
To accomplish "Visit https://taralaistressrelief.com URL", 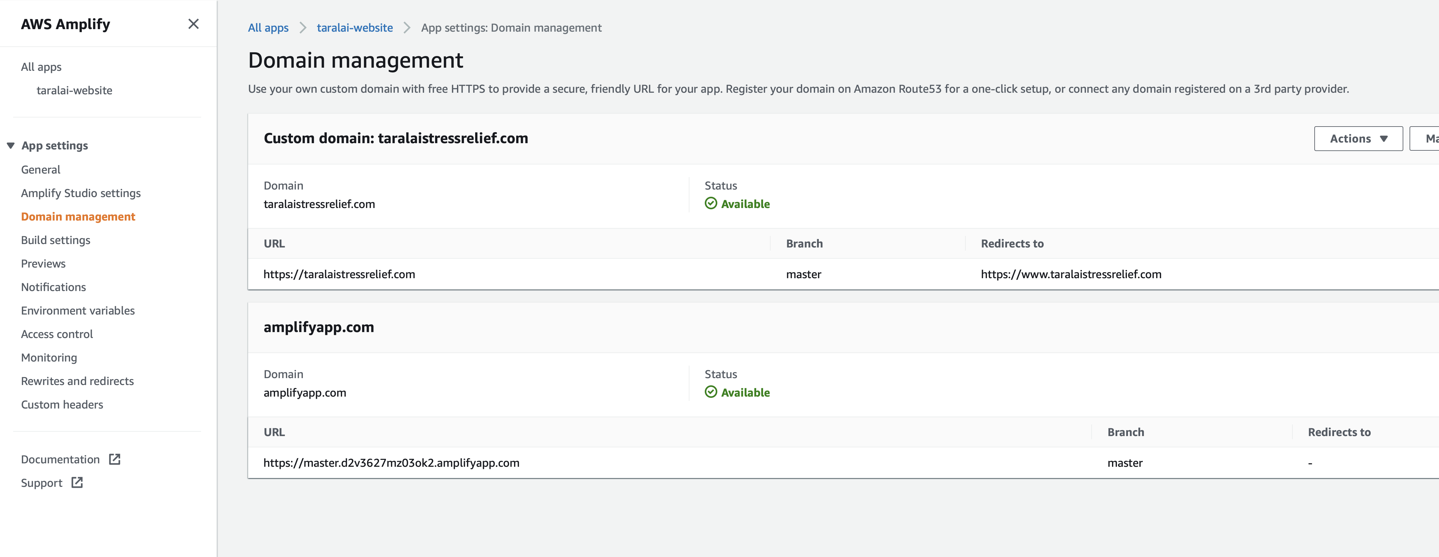I will [339, 274].
